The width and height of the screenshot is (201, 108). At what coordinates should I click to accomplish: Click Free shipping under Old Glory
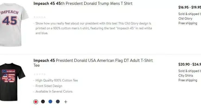[188, 23]
